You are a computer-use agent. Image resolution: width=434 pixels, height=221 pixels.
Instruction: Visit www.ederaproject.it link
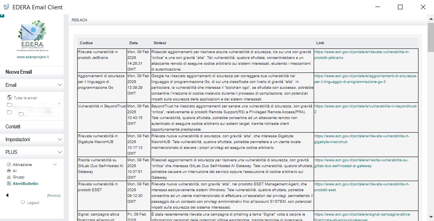click(33, 57)
